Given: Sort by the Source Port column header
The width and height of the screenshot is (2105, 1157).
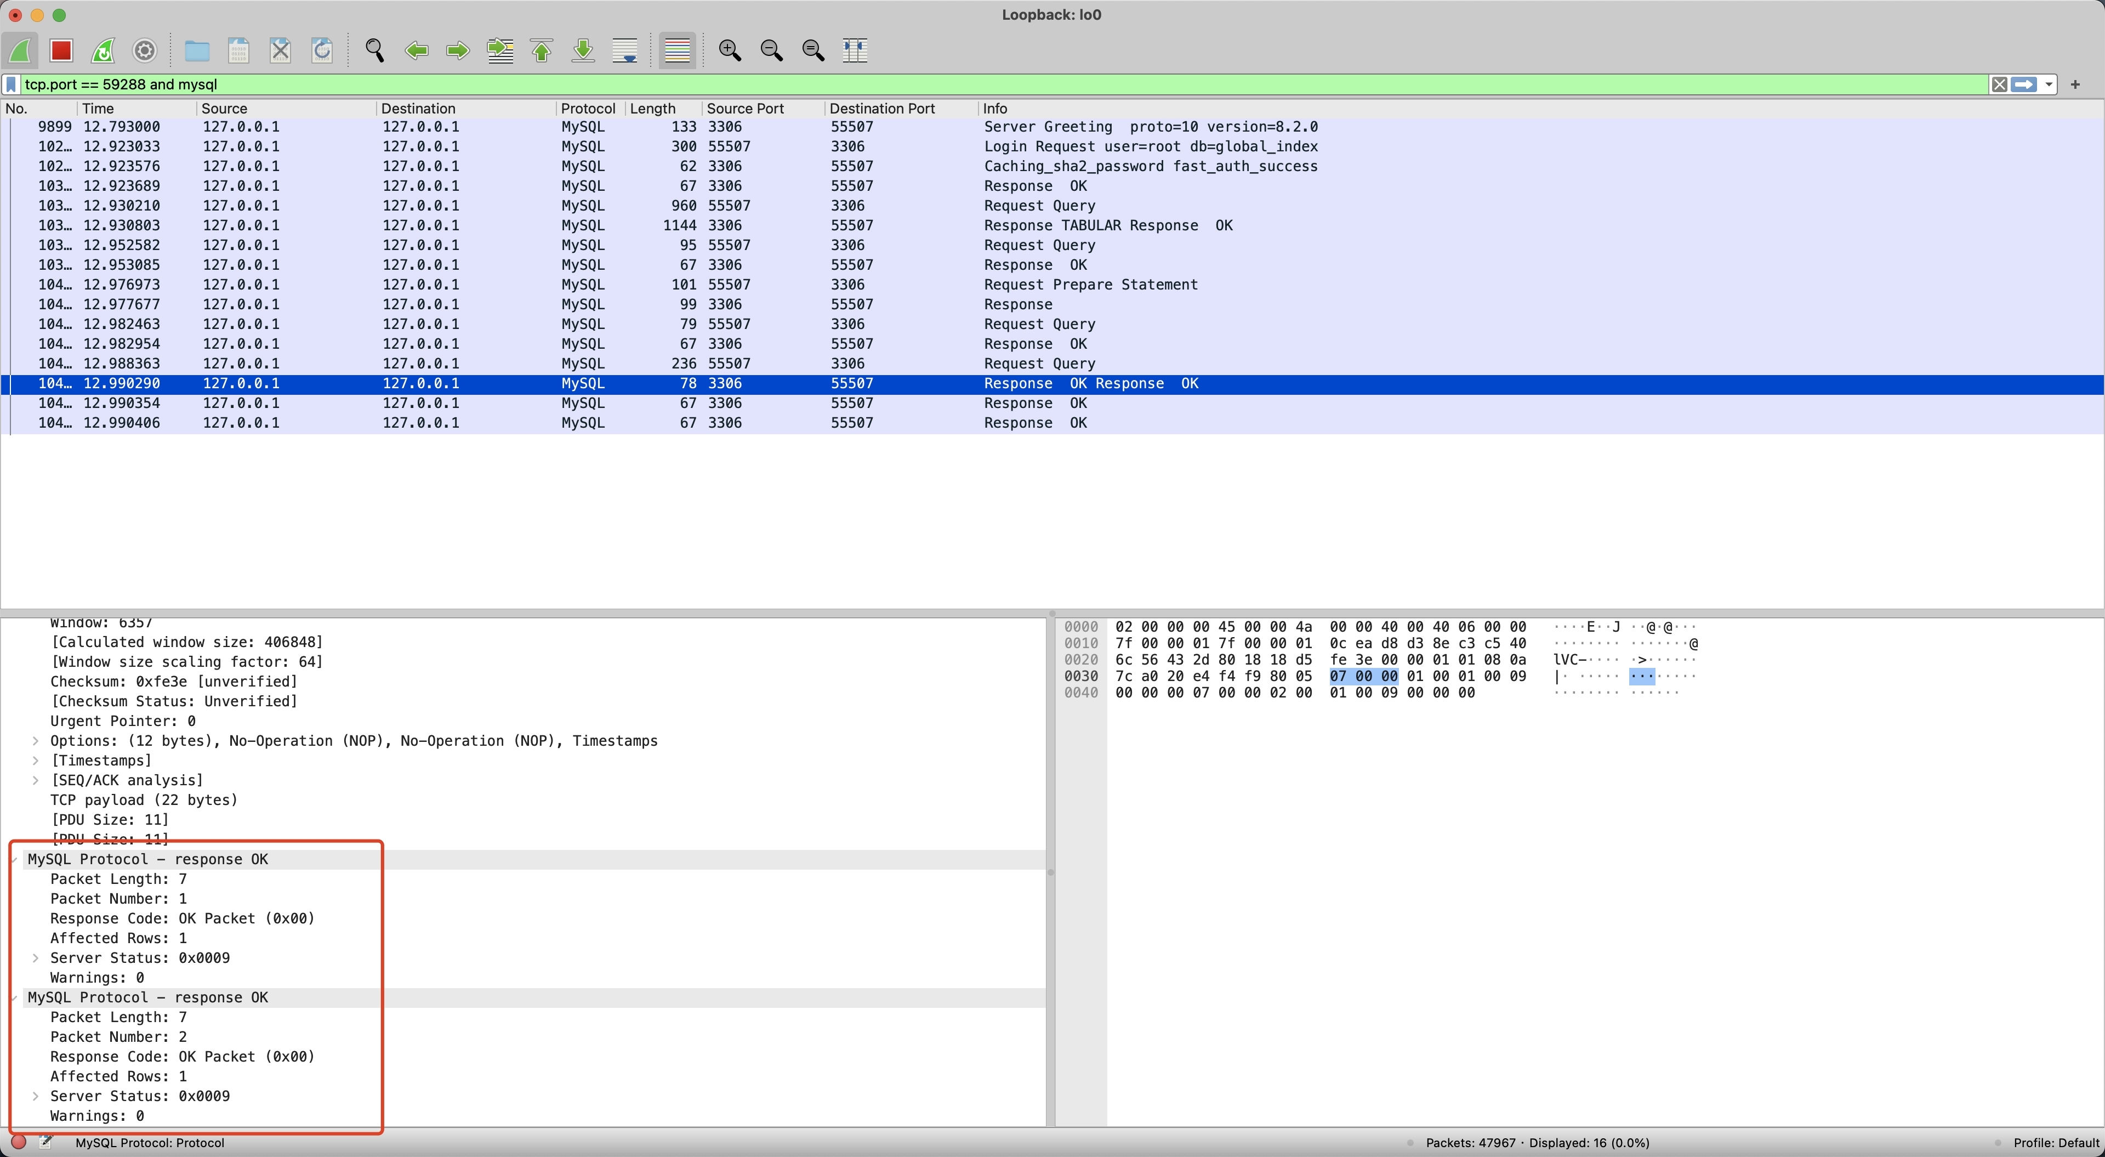Looking at the screenshot, I should tap(744, 109).
